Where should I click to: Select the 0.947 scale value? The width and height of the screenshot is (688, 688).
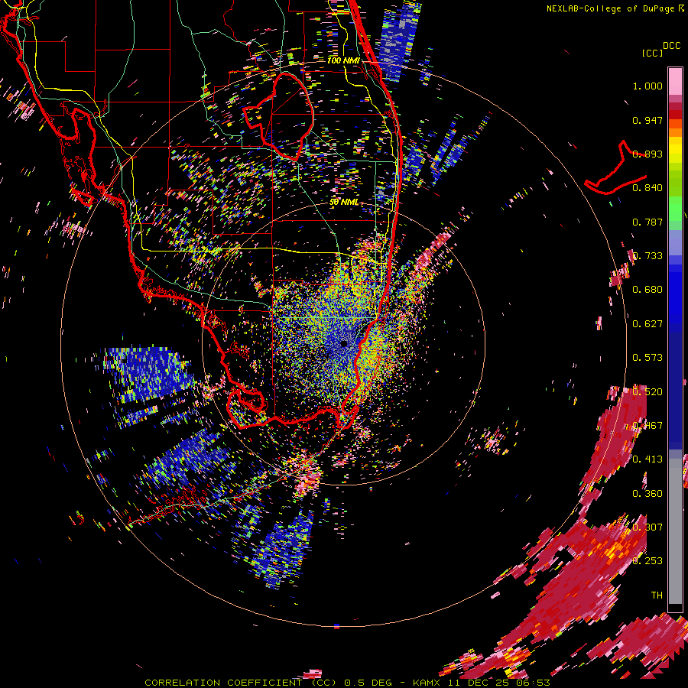click(x=647, y=120)
